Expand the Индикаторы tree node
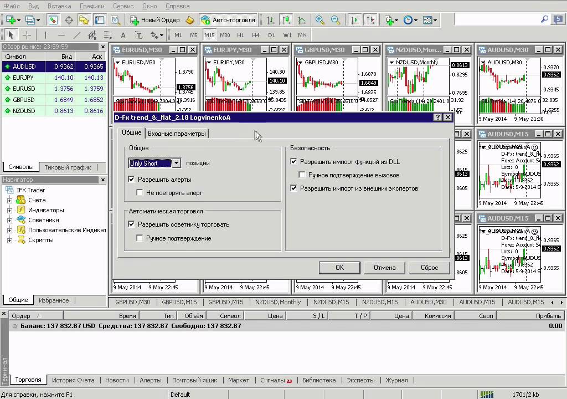Screen dimensions: 567x399 pyautogui.click(x=10, y=211)
